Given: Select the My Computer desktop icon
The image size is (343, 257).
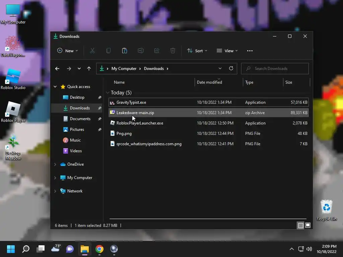Looking at the screenshot, I should (x=13, y=13).
